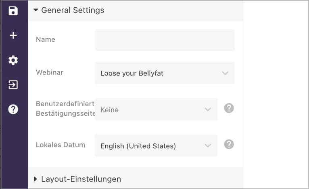
Task: Click the Name field label
Action: (46, 39)
